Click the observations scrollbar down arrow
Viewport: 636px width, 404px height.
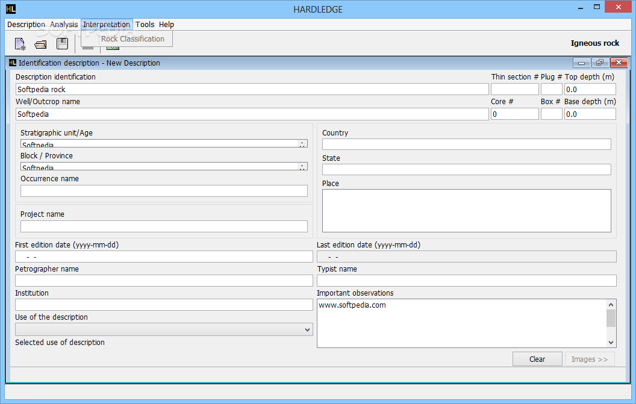(x=611, y=343)
